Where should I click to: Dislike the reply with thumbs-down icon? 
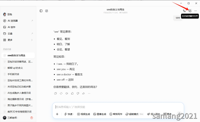click(x=78, y=93)
